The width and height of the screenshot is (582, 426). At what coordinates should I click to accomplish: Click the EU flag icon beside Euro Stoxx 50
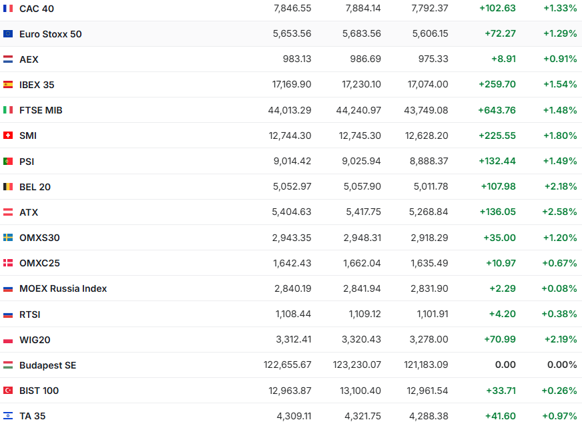pyautogui.click(x=8, y=34)
